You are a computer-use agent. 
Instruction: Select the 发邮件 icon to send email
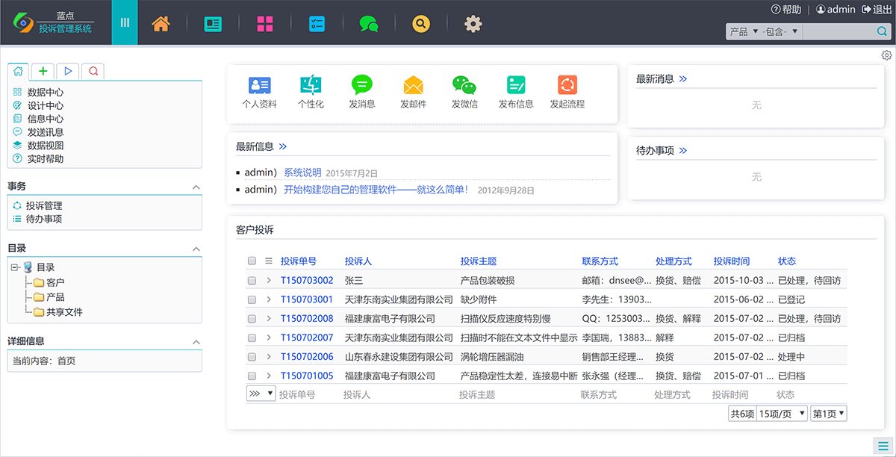(413, 86)
